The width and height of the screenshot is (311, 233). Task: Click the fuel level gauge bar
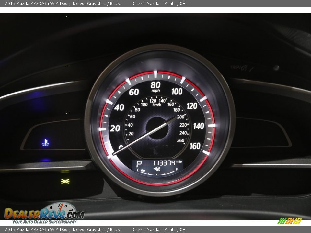(x=157, y=172)
